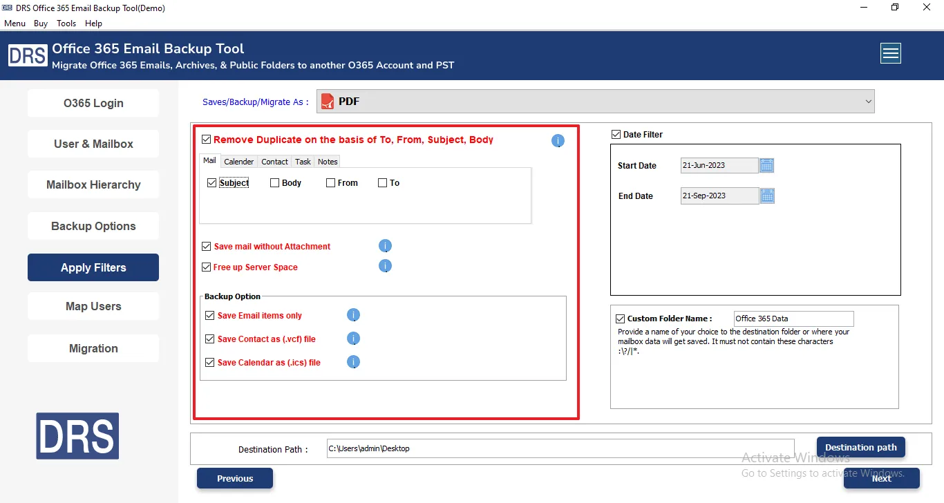Go to Map Users step
Viewport: 944px width, 503px height.
(x=93, y=306)
